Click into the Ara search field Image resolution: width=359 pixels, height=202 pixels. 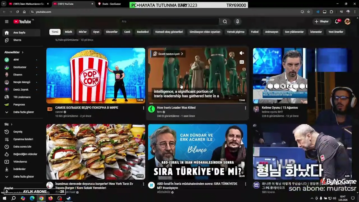point(170,22)
